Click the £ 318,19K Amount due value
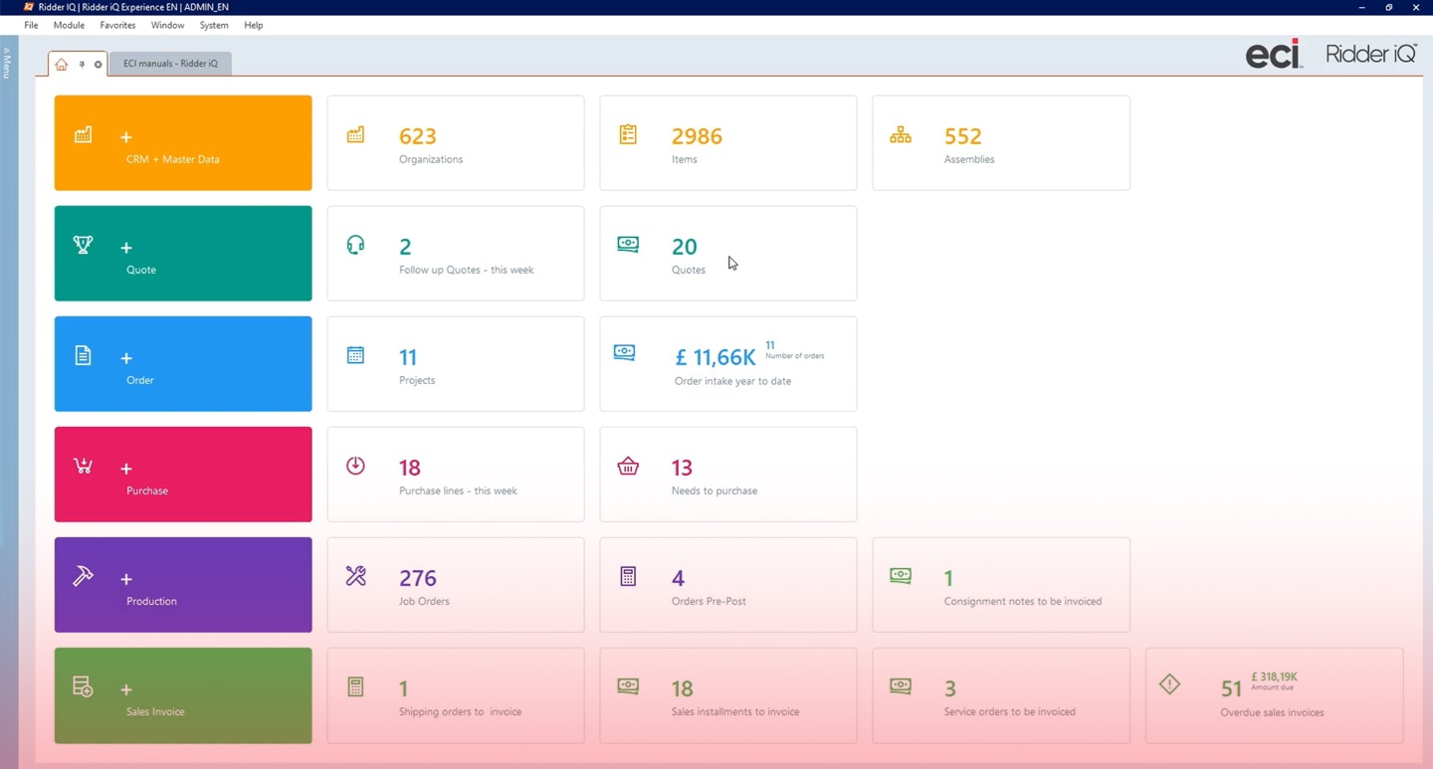The image size is (1433, 769). pos(1275,676)
